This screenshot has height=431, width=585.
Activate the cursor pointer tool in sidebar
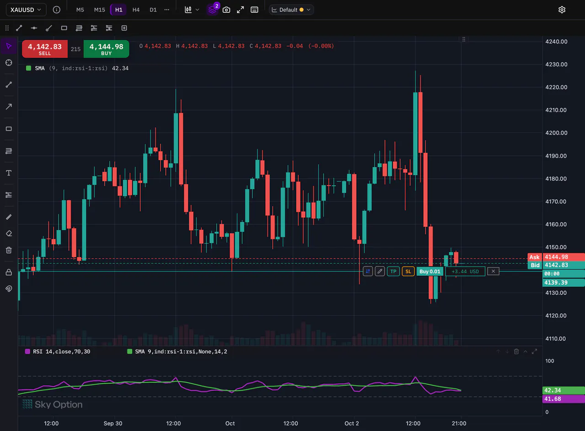point(9,45)
